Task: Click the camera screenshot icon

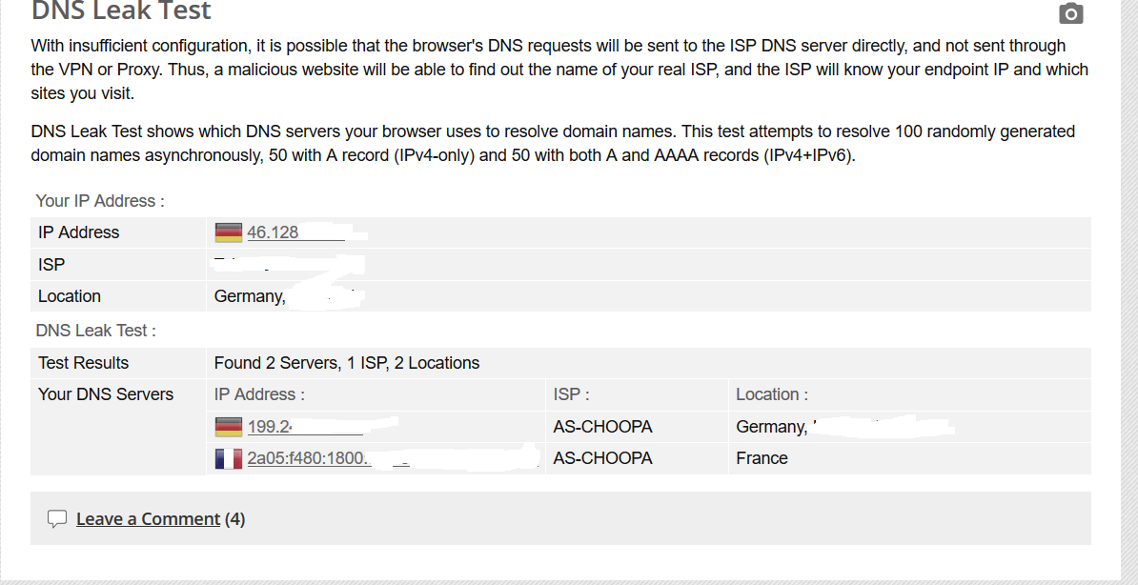Action: (1071, 13)
